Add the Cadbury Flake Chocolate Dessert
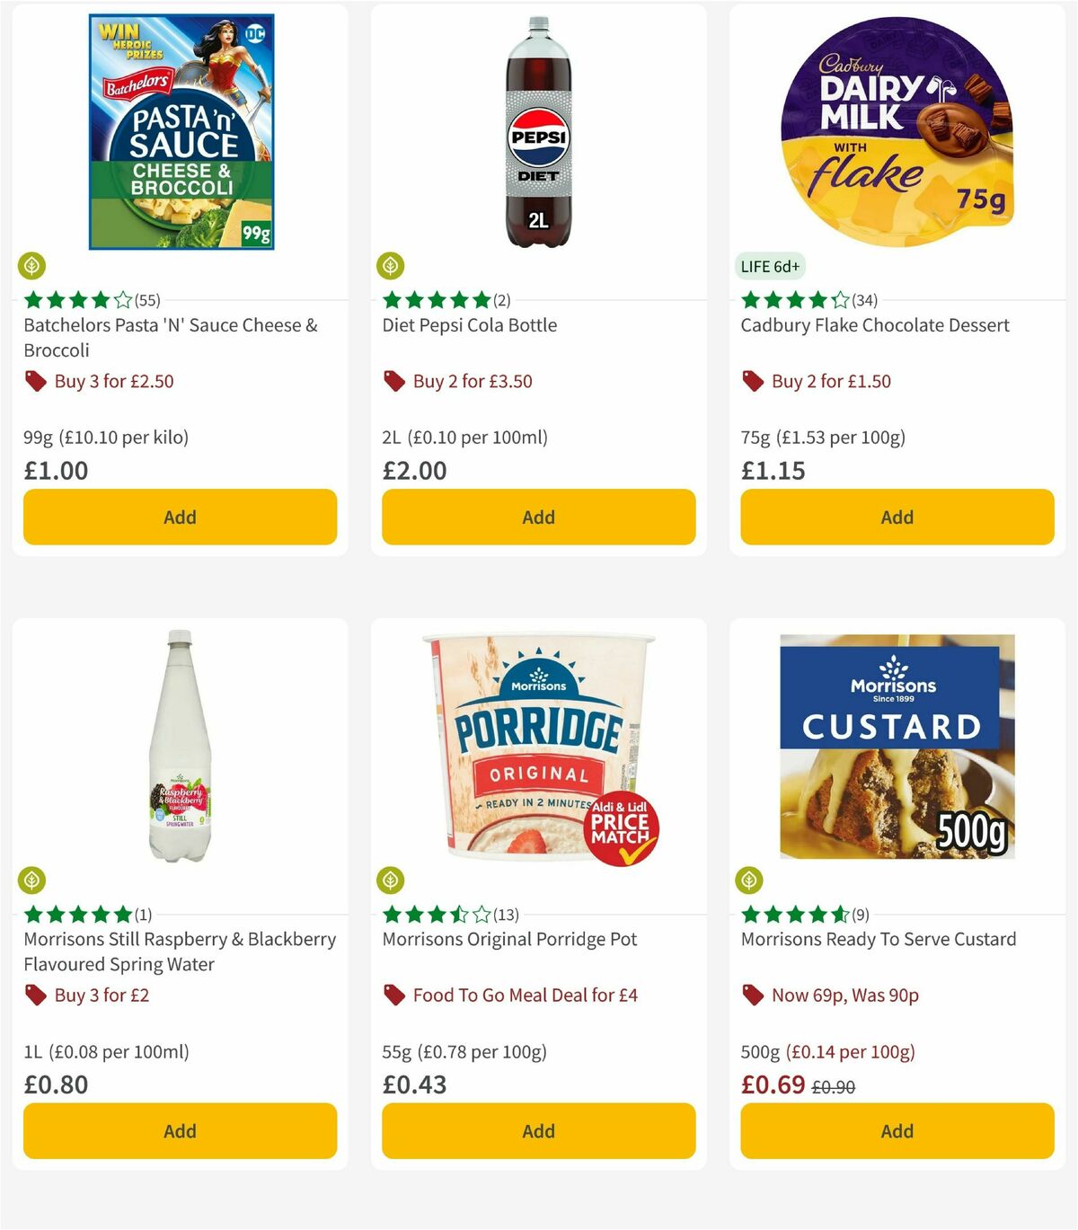Viewport: 1078px width, 1230px height. point(896,517)
